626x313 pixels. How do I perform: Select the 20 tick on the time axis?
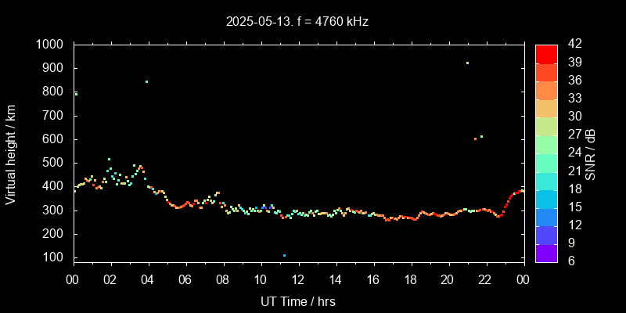(448, 279)
